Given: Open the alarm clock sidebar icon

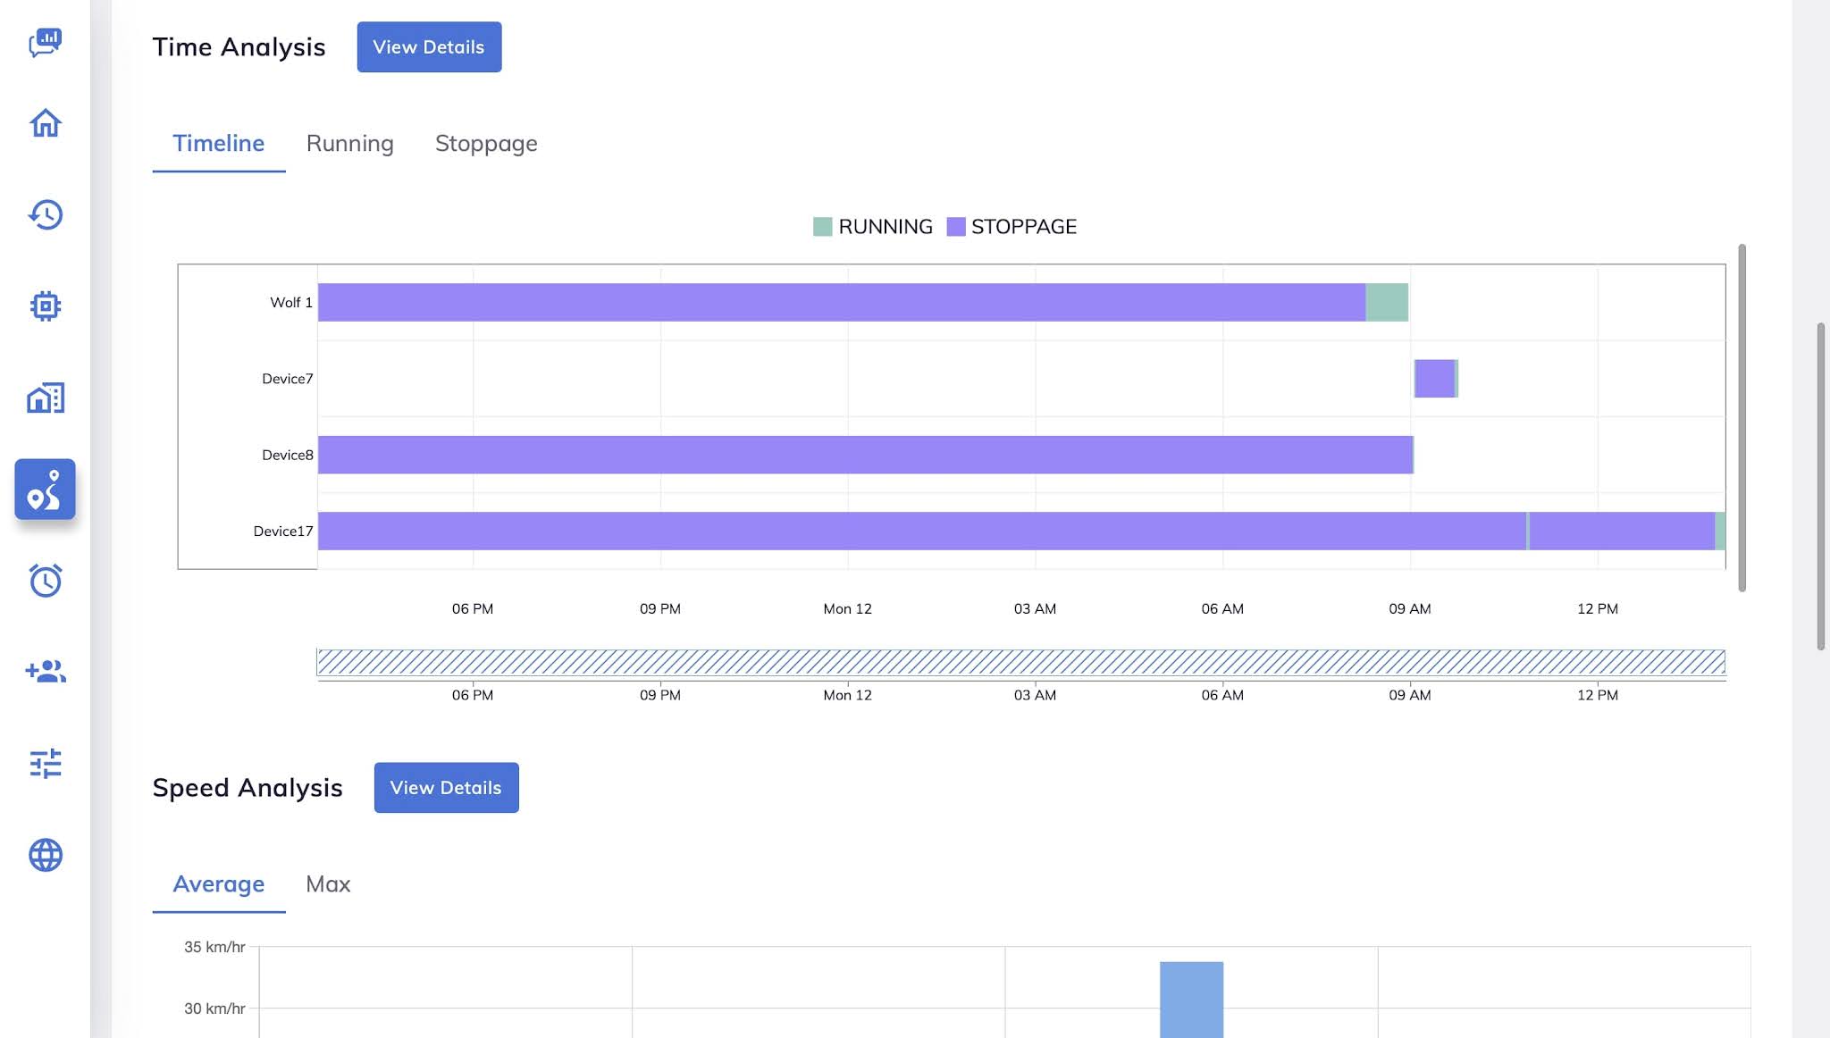Looking at the screenshot, I should pos(45,581).
